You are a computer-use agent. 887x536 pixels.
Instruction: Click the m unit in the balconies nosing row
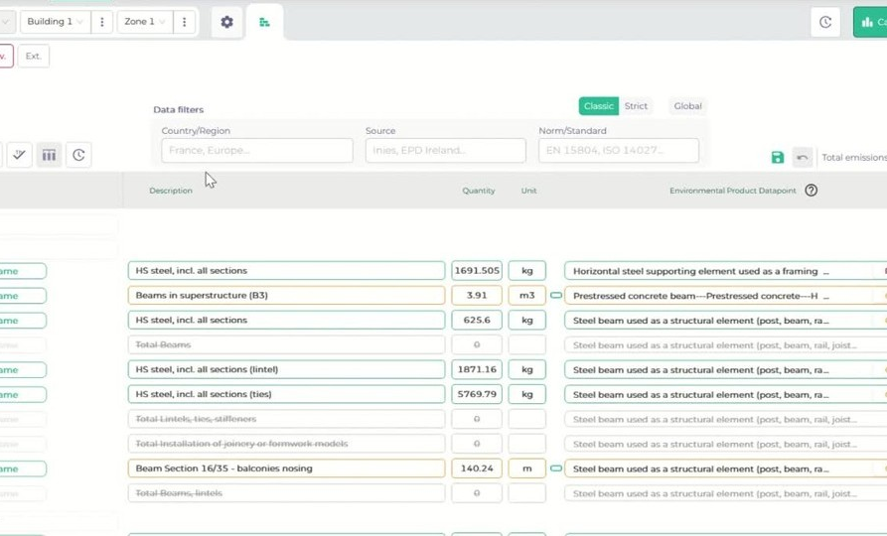(x=527, y=469)
